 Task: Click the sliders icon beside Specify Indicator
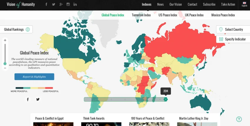click(x=221, y=39)
